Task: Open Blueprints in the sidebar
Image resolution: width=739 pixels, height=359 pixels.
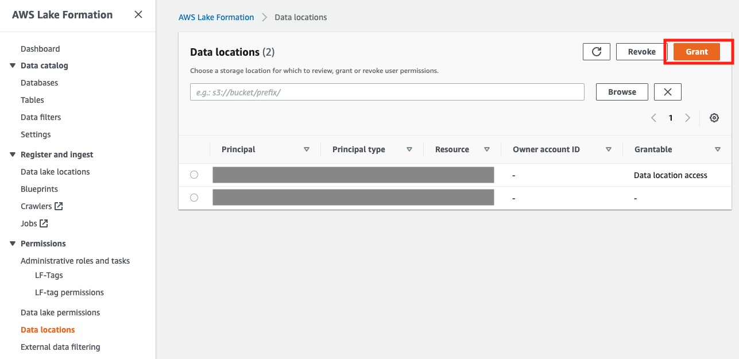Action: 39,189
